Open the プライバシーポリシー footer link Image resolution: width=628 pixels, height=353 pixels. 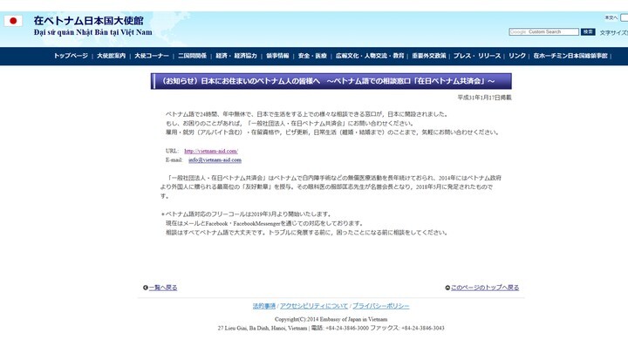tap(381, 306)
